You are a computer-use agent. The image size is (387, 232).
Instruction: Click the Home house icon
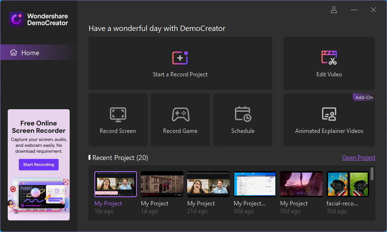[14, 53]
